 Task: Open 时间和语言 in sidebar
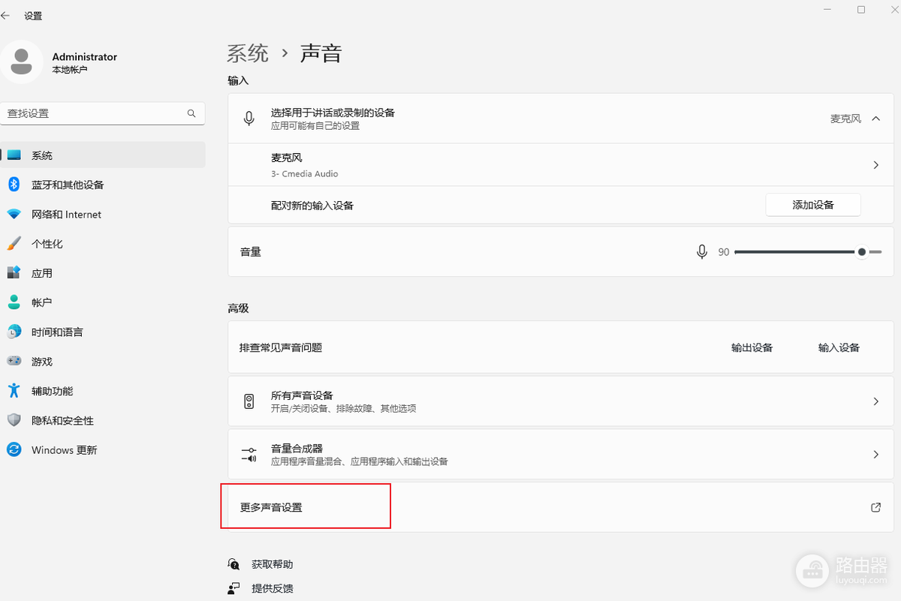103,332
